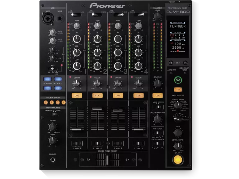Click the channel 2 CUE button
The image size is (239, 179).
(97, 96)
